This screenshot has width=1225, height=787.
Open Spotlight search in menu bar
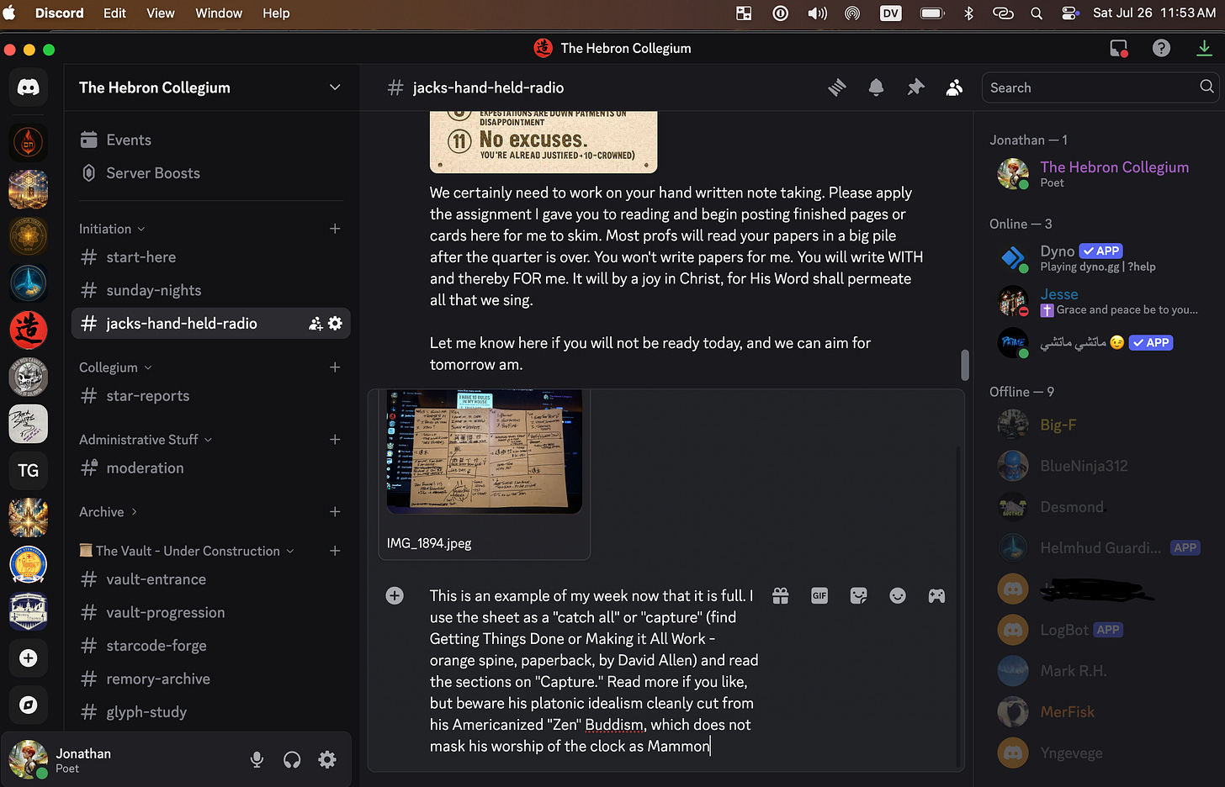pos(1037,13)
